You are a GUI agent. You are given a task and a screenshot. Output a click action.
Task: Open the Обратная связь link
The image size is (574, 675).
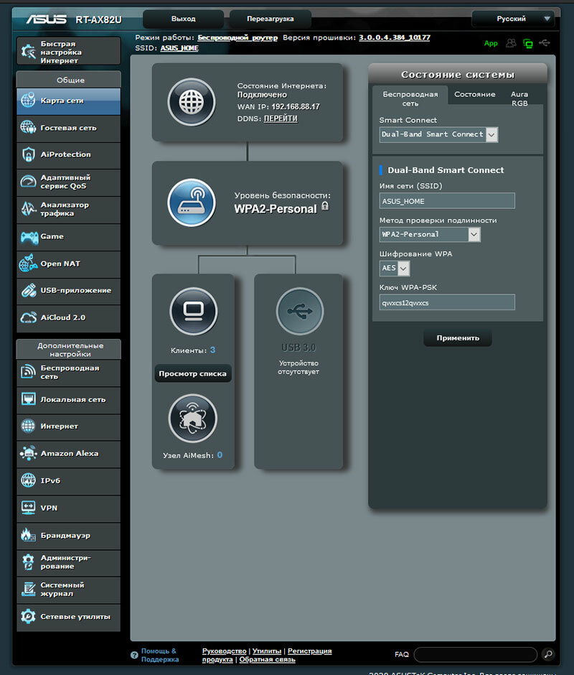tap(267, 660)
